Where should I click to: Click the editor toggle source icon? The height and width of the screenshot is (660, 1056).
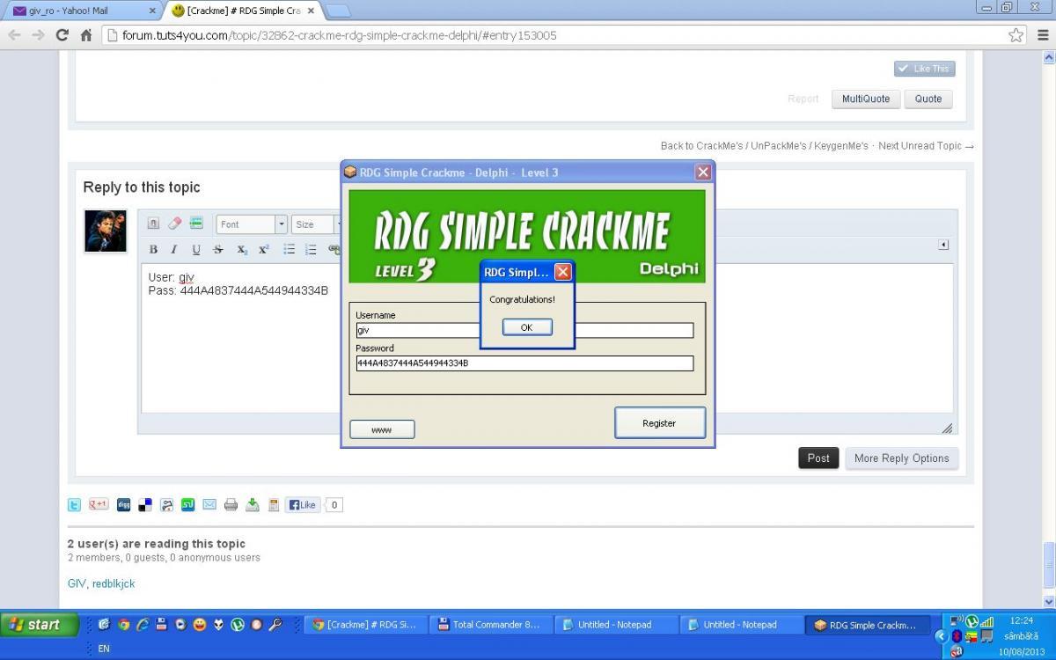[x=153, y=224]
